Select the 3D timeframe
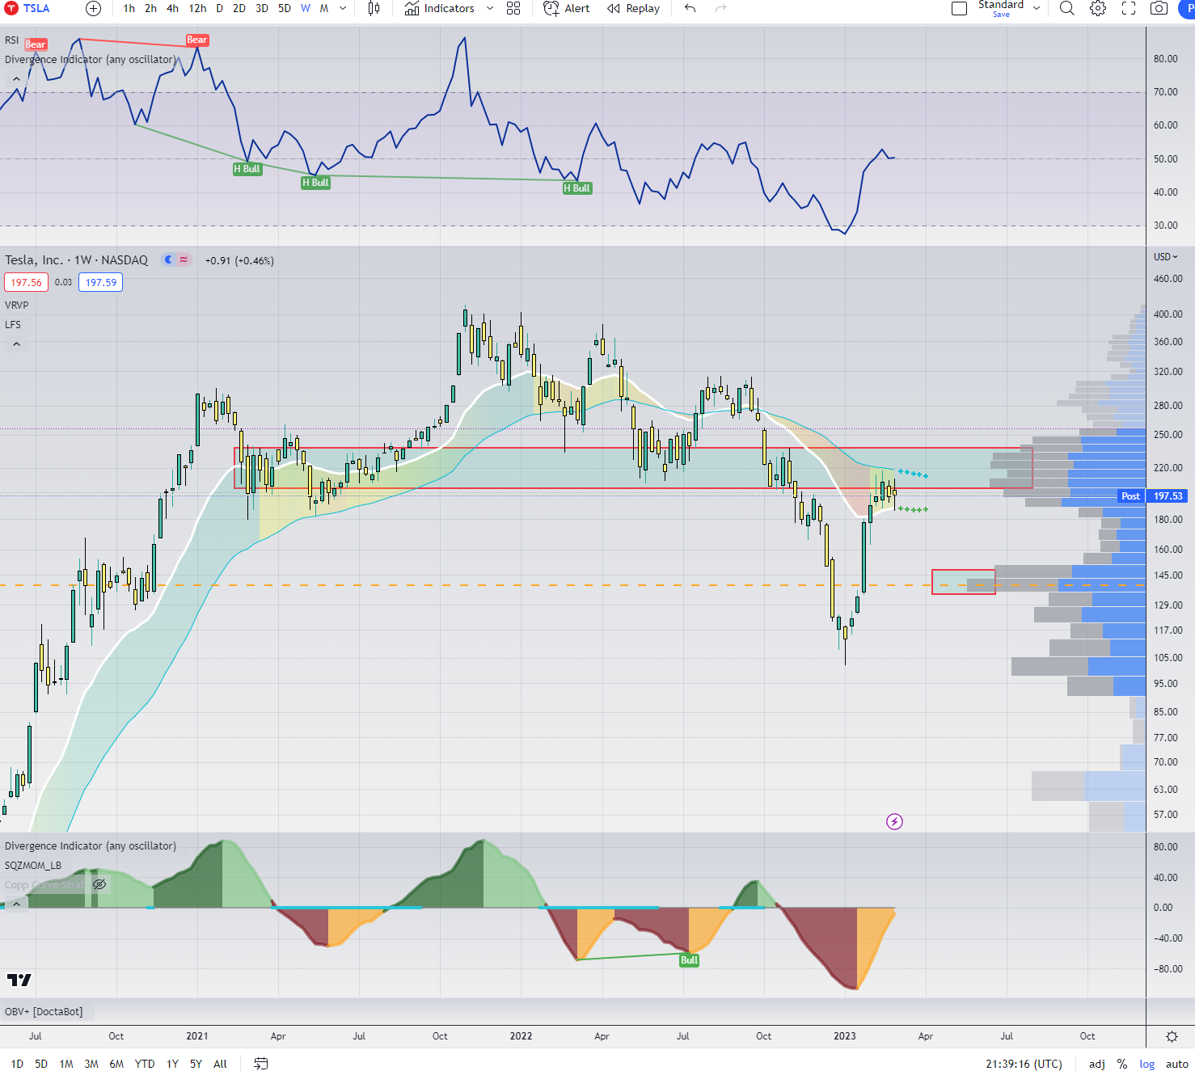 tap(262, 8)
